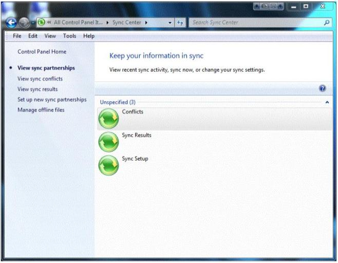Image resolution: width=338 pixels, height=263 pixels.
Task: Click Manage offline files link
Action: (41, 110)
